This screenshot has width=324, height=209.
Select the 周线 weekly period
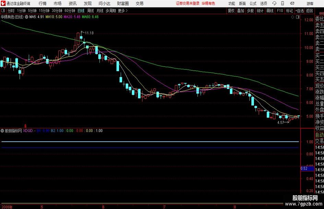click(x=91, y=11)
